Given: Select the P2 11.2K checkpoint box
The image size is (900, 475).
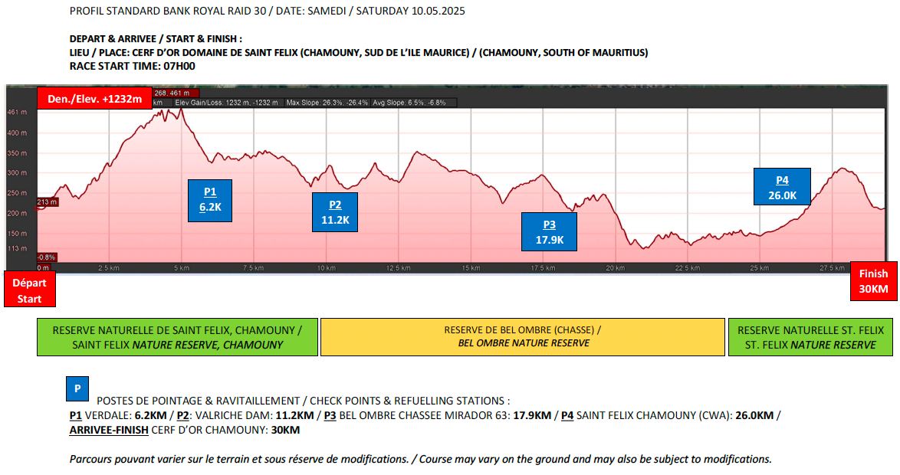Looking at the screenshot, I should point(335,212).
